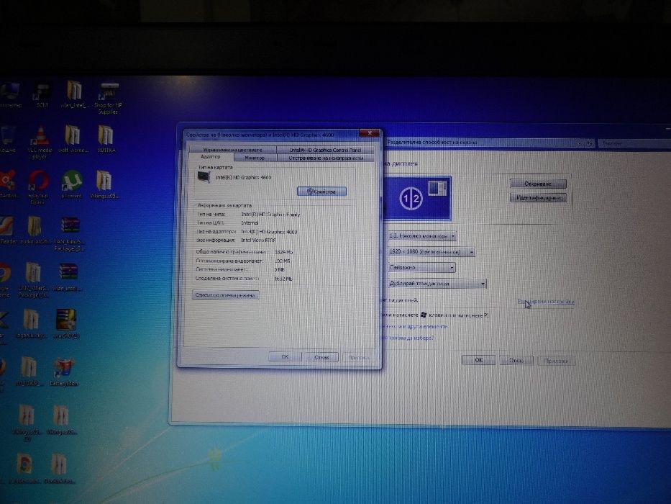Open Shop for HP Supplies shortcut
Viewport: 671px width, 504px height.
pos(109,98)
